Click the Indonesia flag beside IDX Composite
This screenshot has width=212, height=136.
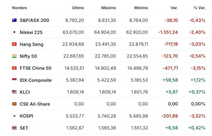tap(14, 80)
